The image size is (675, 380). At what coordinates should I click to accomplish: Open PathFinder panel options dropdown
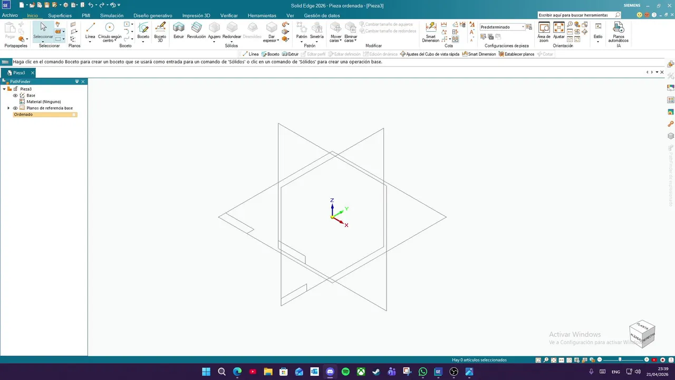coord(77,82)
